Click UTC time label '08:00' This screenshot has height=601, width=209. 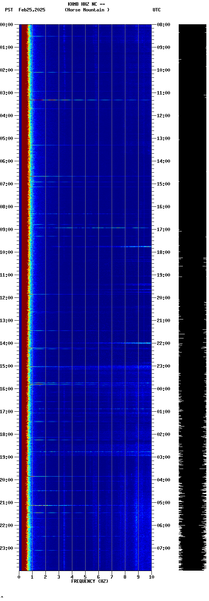[164, 25]
